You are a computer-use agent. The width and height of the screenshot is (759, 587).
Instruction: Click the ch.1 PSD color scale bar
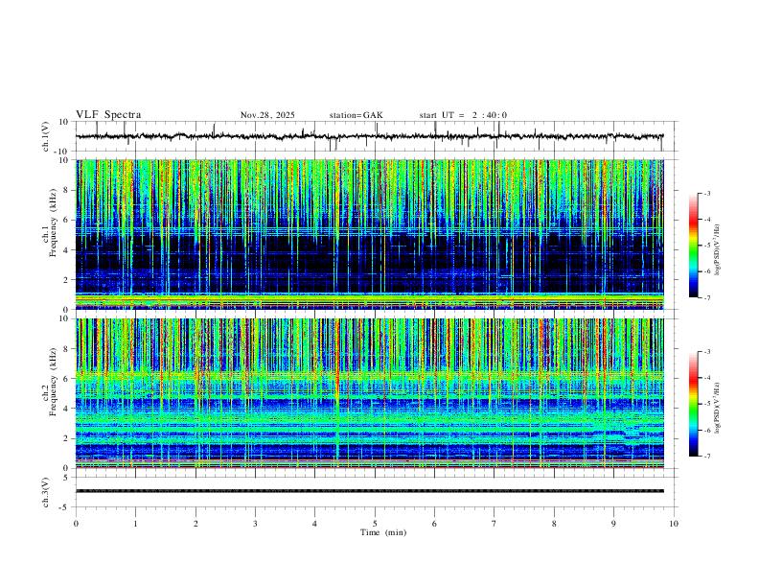click(x=693, y=246)
